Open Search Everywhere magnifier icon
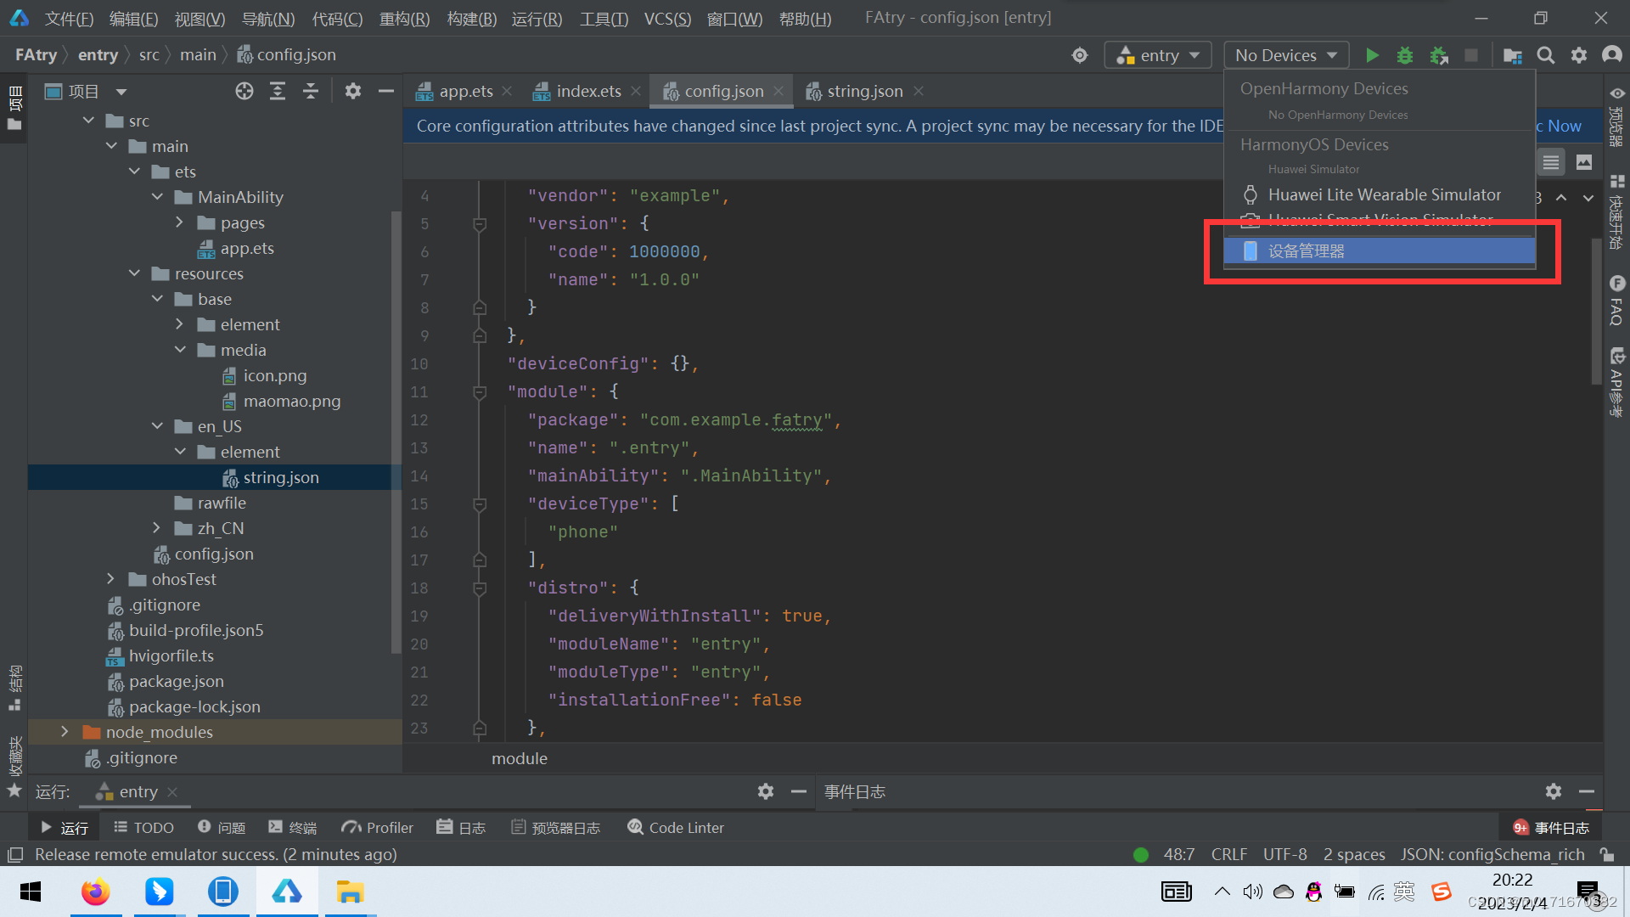1630x917 pixels. tap(1546, 55)
